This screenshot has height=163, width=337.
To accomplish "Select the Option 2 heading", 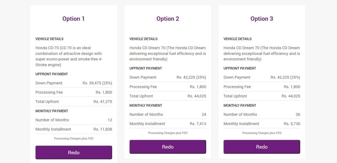I will point(168,19).
